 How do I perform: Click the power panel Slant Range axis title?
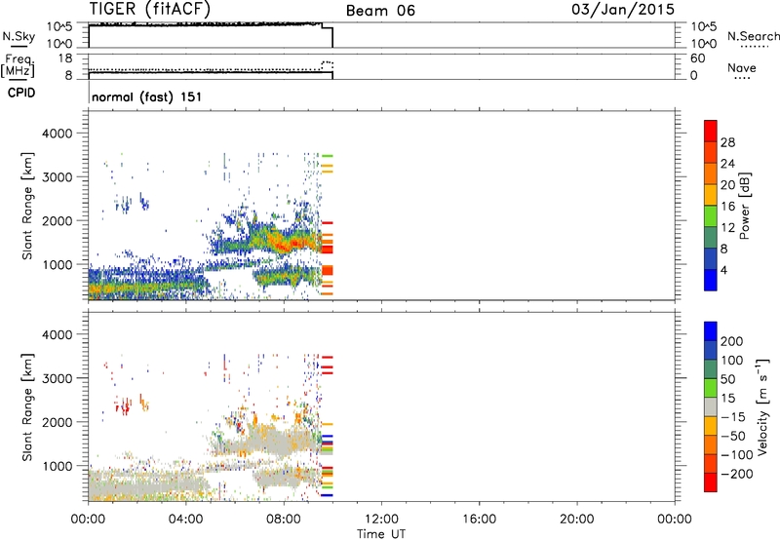coord(27,206)
